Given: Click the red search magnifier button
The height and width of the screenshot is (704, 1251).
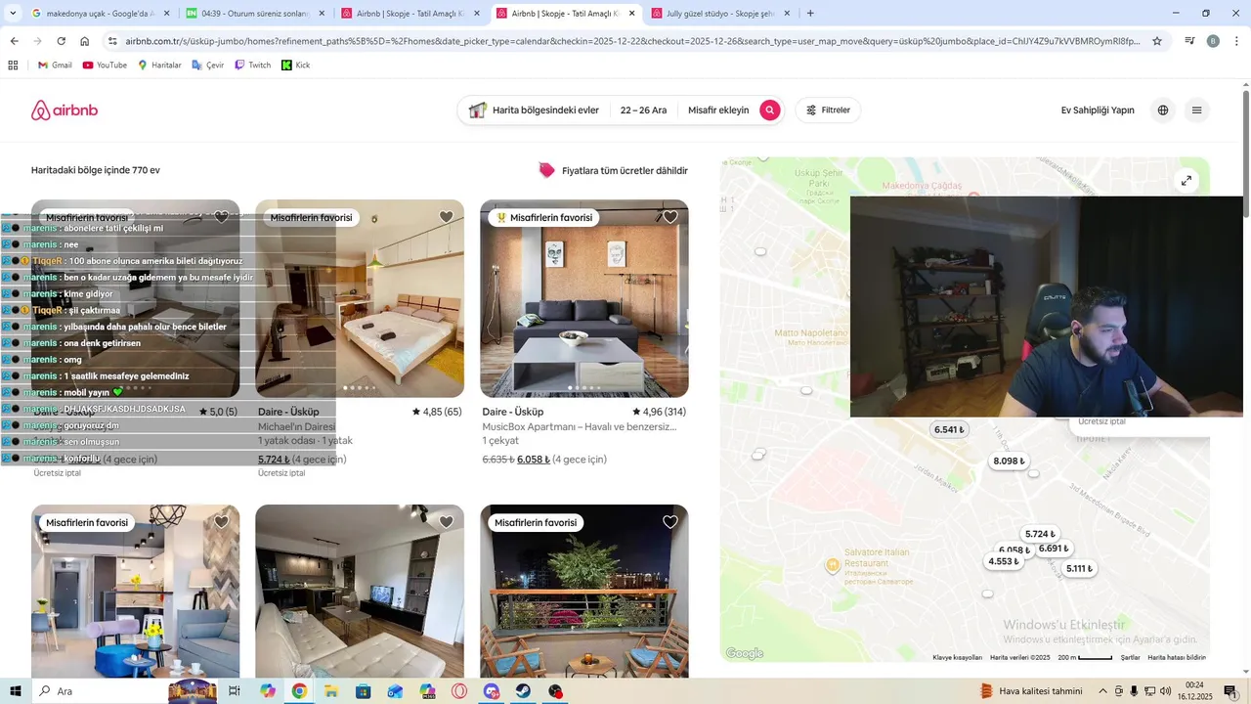Looking at the screenshot, I should click(770, 110).
